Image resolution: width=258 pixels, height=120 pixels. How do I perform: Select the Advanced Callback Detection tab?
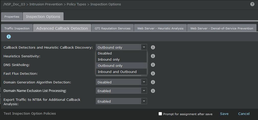pyautogui.click(x=62, y=28)
